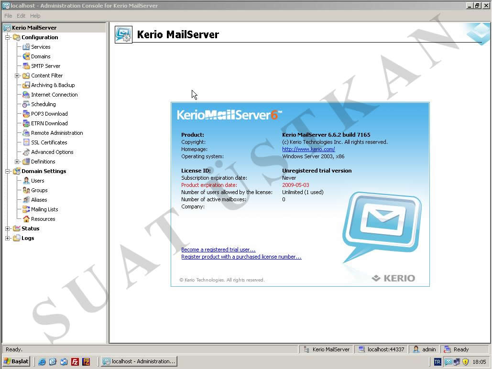Screen dimensions: 492x369
Task: Open the Resources house icon
Action: (26, 219)
